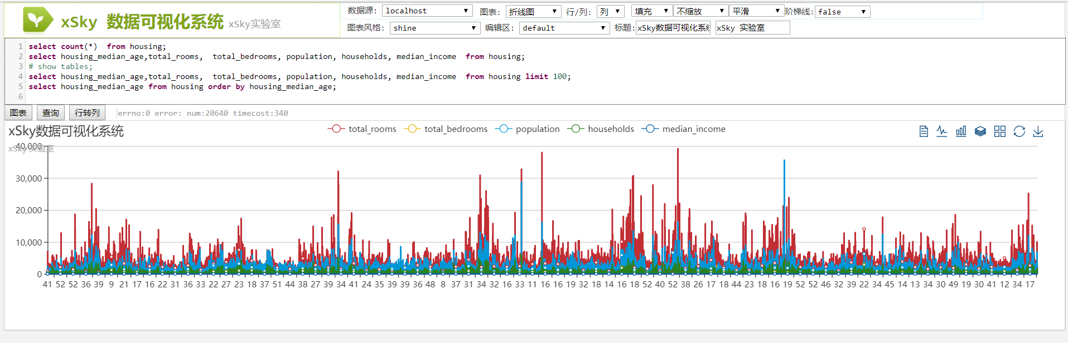The image size is (1068, 343).
Task: Click the empty SQL editor line 6
Action: coord(545,97)
